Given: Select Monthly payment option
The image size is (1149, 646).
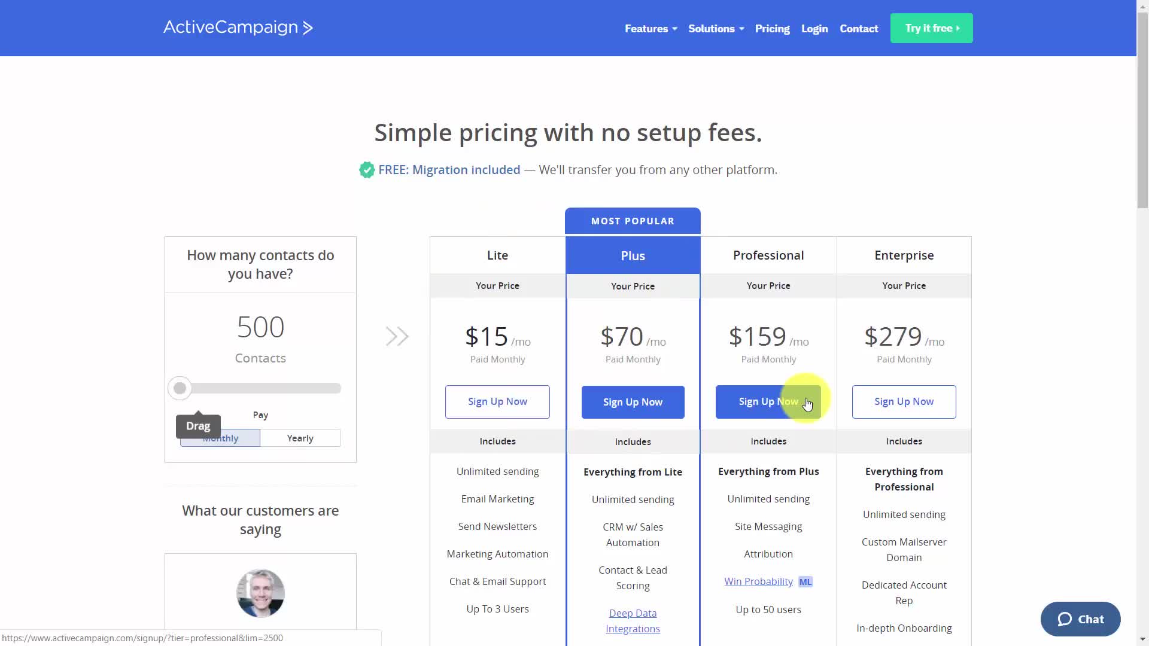Looking at the screenshot, I should point(220,438).
